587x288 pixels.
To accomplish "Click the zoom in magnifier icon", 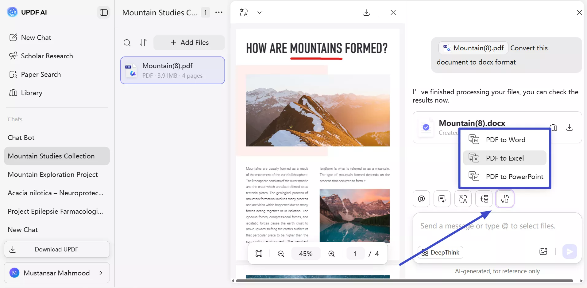I will click(x=331, y=254).
